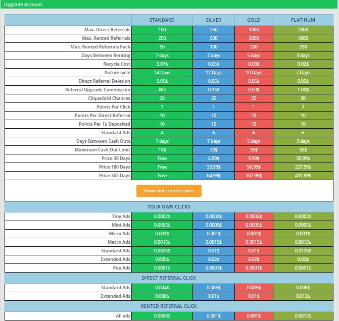Click Gold Autorecycle 10 Days cell
Viewport: 339px width, 321px height.
[254, 73]
